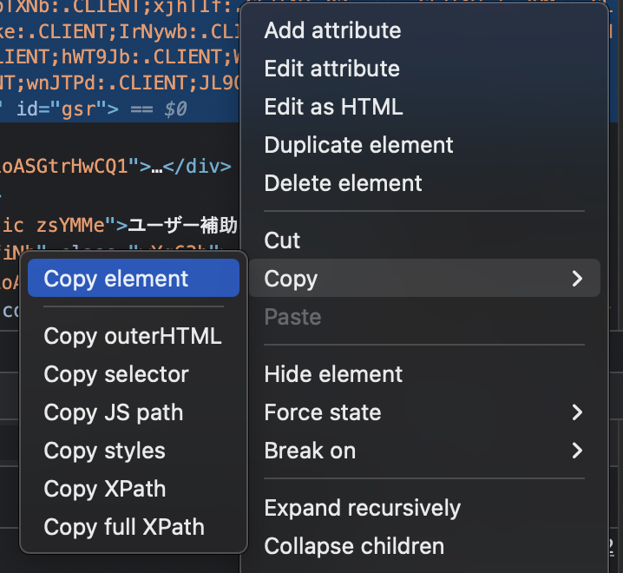This screenshot has width=623, height=573.
Task: Click Copy element in submenu
Action: point(134,278)
